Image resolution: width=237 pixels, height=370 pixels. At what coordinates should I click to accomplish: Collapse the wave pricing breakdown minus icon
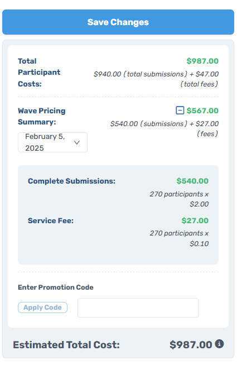[x=180, y=110]
